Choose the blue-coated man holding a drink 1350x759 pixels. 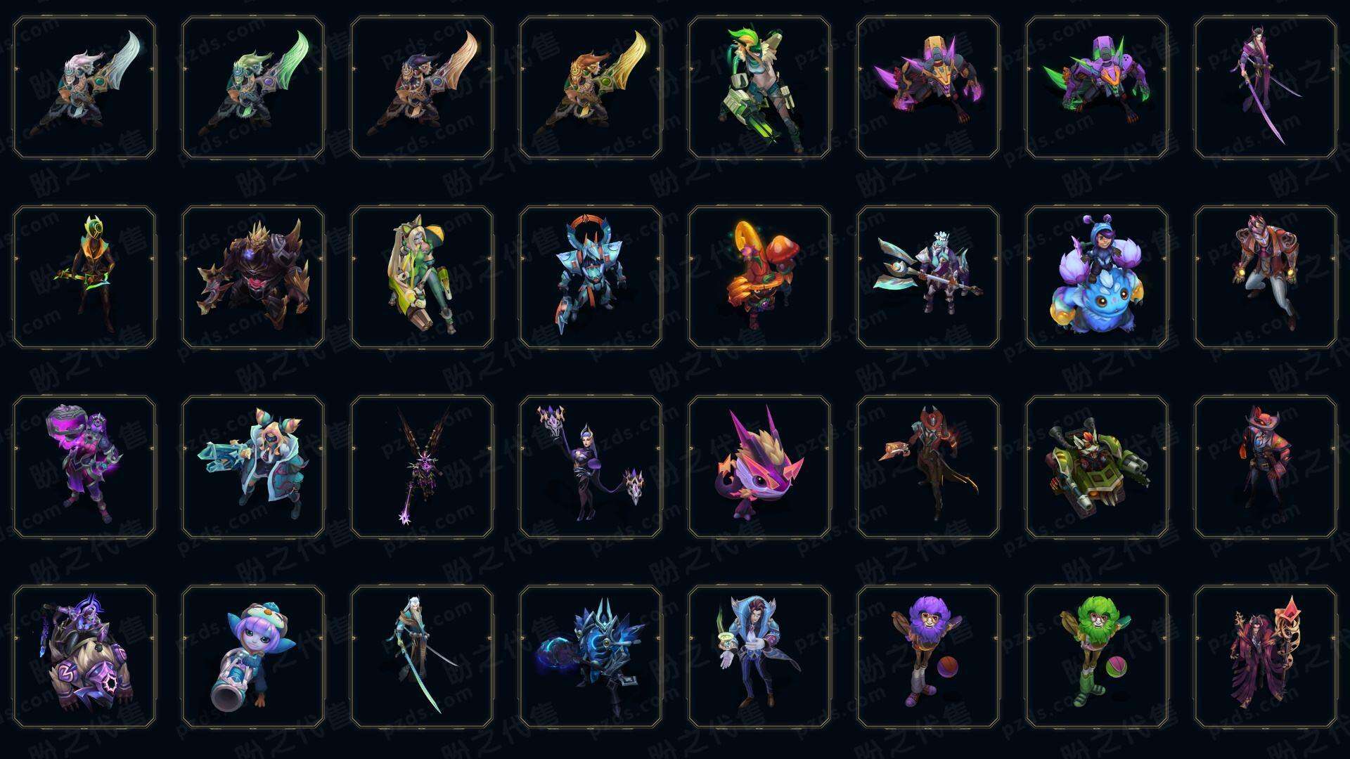pos(759,656)
